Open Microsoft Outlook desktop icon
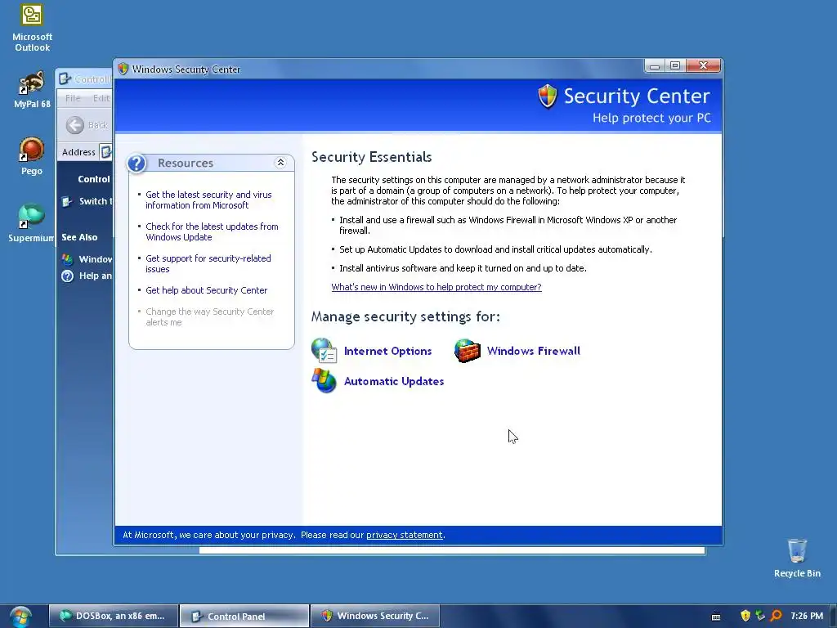This screenshot has height=628, width=837. coord(32,29)
